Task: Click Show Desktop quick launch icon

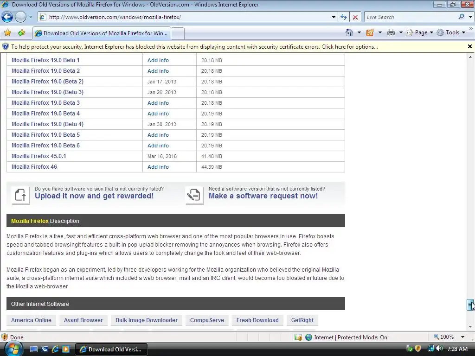Action: [x=33, y=350]
